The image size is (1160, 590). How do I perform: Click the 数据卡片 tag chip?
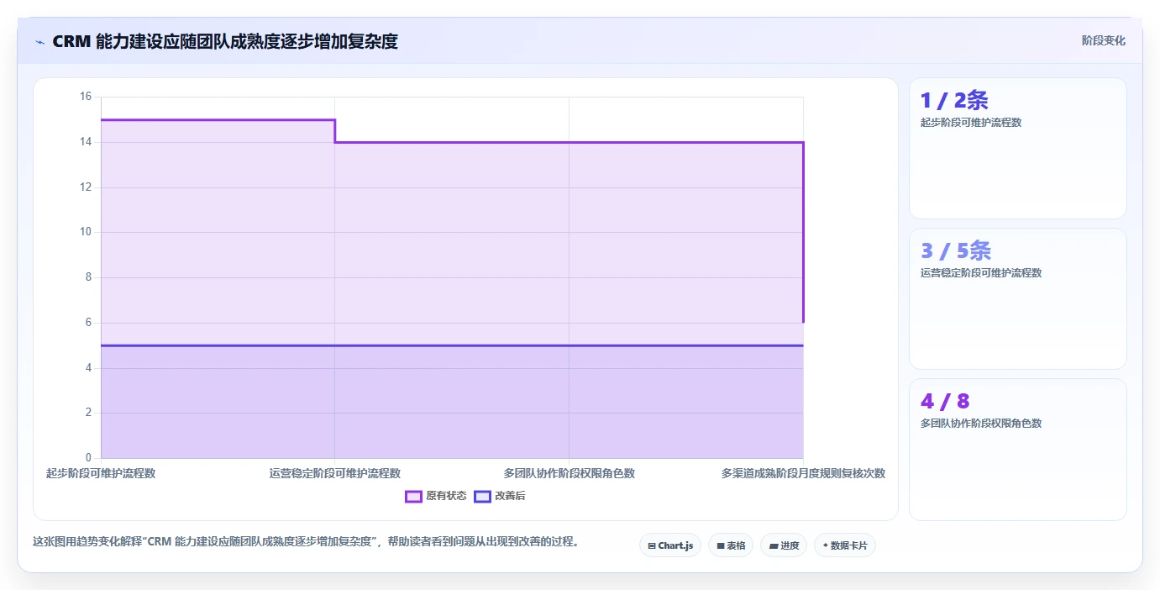[x=845, y=545]
